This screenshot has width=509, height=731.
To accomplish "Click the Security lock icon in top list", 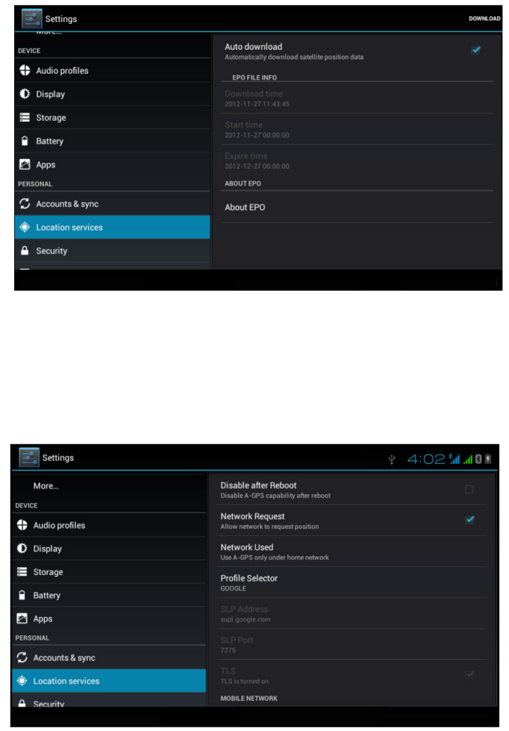I will coord(25,250).
